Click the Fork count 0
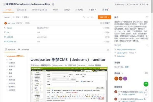Screen dimensions: 153x102 147,4
